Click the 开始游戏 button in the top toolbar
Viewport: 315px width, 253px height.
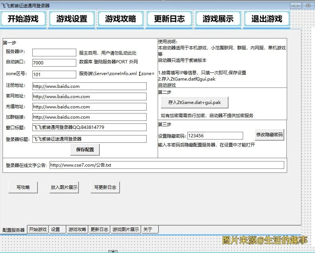pos(23,18)
